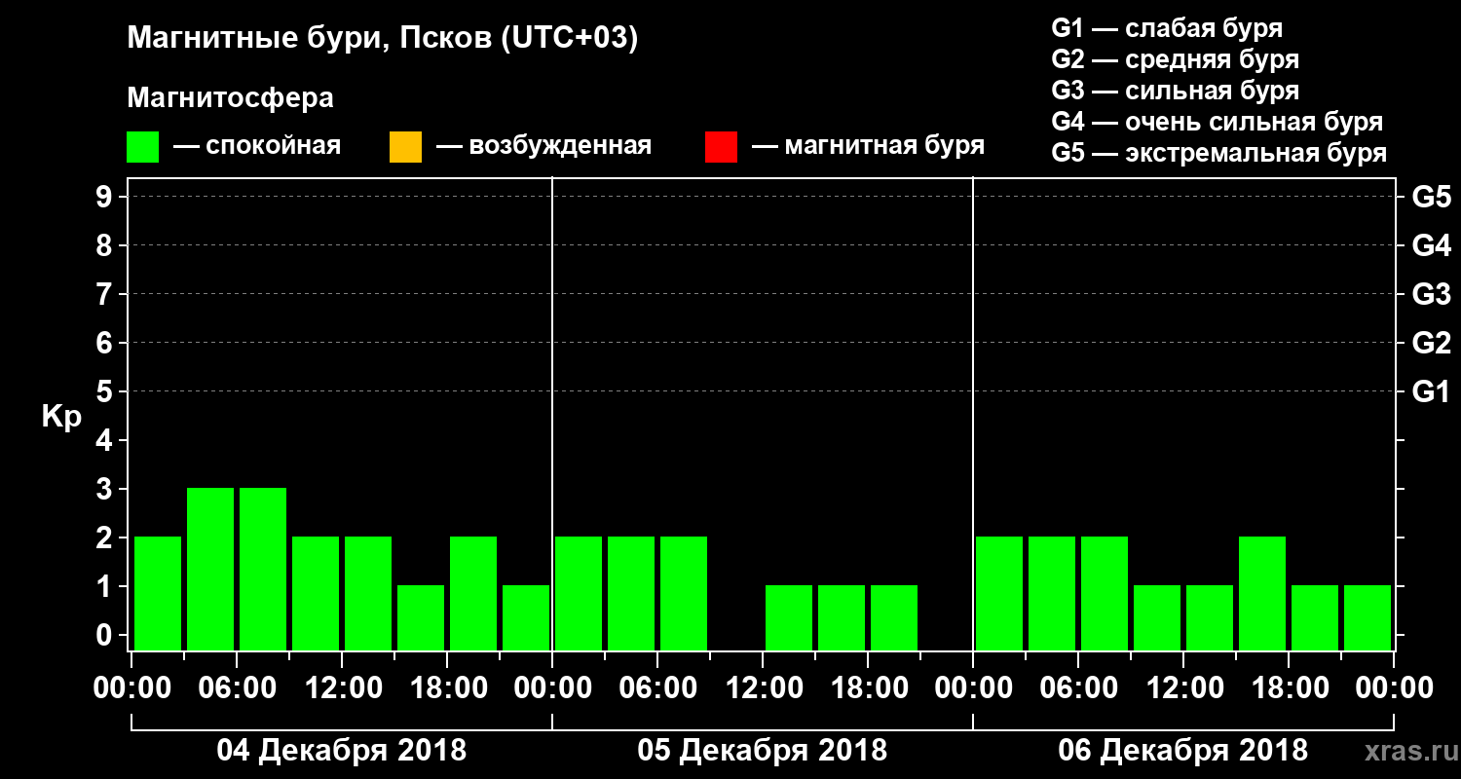1461x779 pixels.
Task: Click the 06 December 18:00–21:00 bar
Action: click(1315, 617)
